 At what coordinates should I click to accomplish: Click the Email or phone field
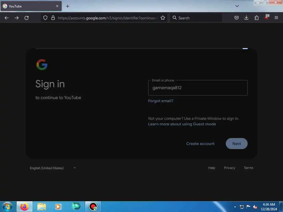[198, 88]
